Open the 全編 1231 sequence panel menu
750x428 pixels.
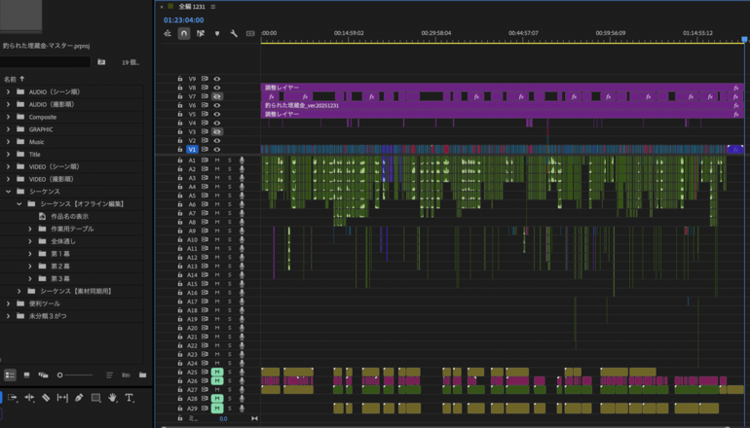tap(213, 7)
